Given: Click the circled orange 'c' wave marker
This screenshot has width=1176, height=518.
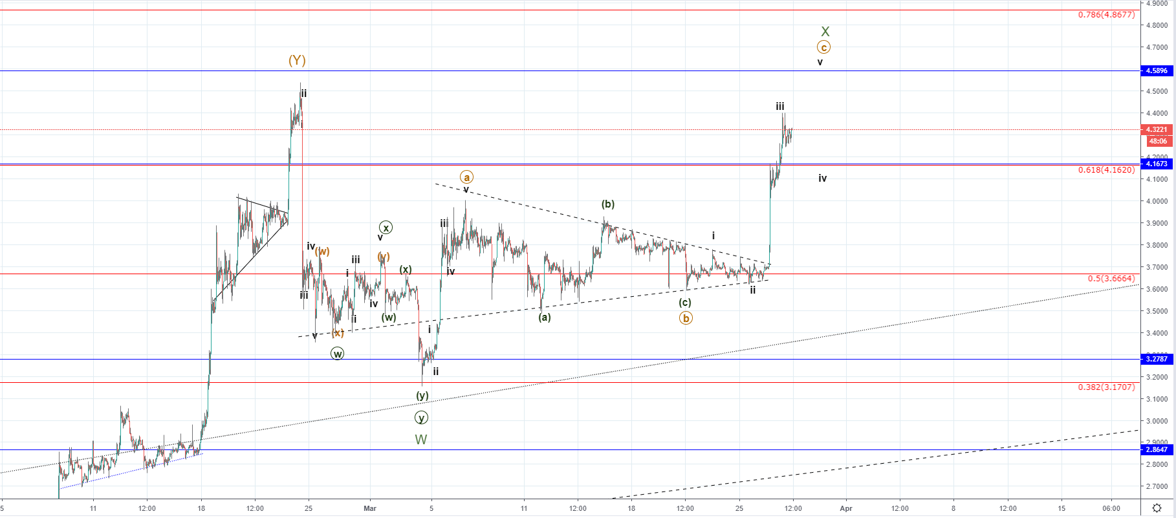Looking at the screenshot, I should pos(823,47).
